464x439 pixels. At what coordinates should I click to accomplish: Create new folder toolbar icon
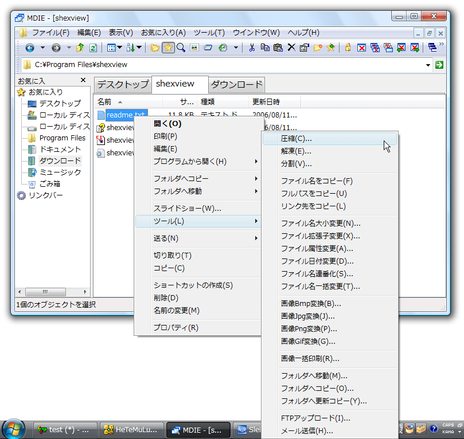pos(318,48)
